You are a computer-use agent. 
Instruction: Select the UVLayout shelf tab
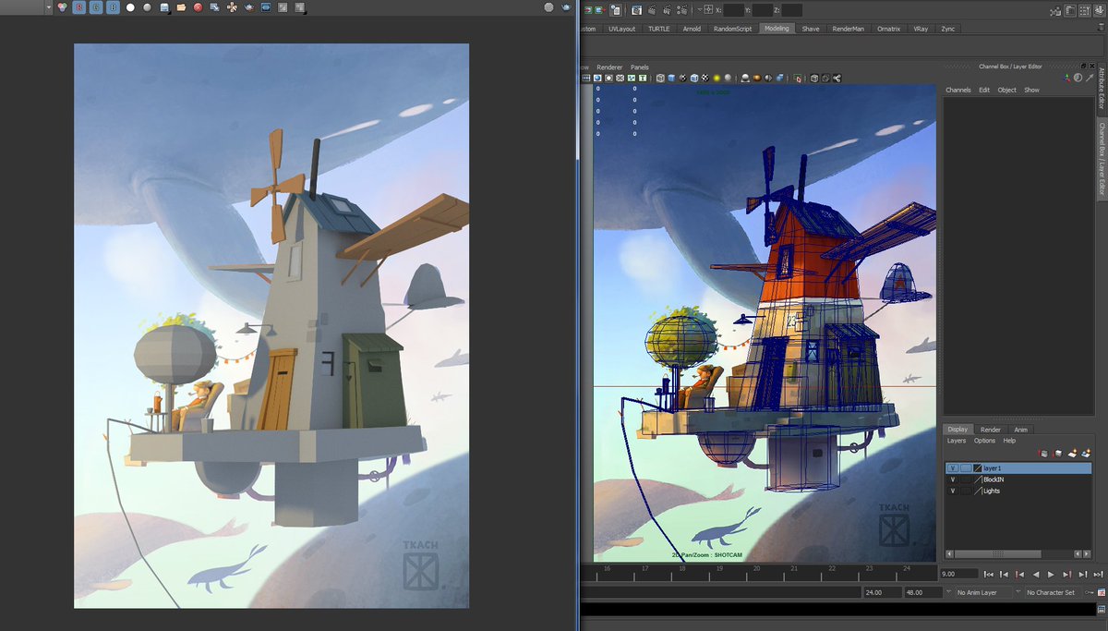622,29
